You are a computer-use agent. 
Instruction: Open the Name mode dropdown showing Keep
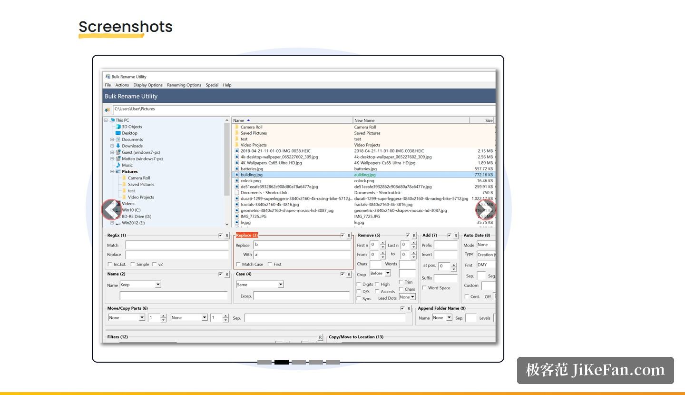tap(140, 285)
